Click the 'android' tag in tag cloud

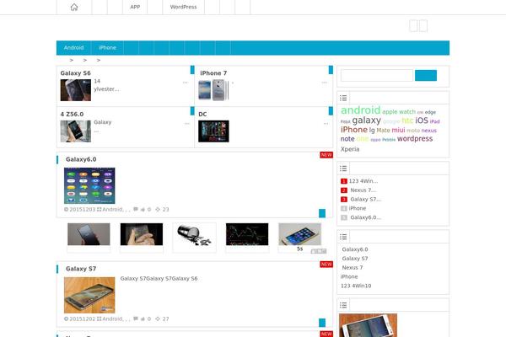point(361,110)
